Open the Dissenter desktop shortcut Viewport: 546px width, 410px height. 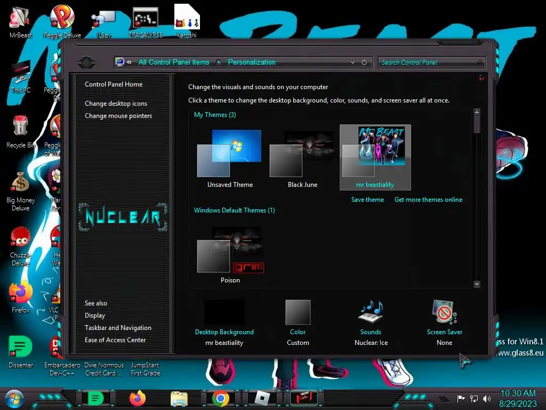pos(21,352)
